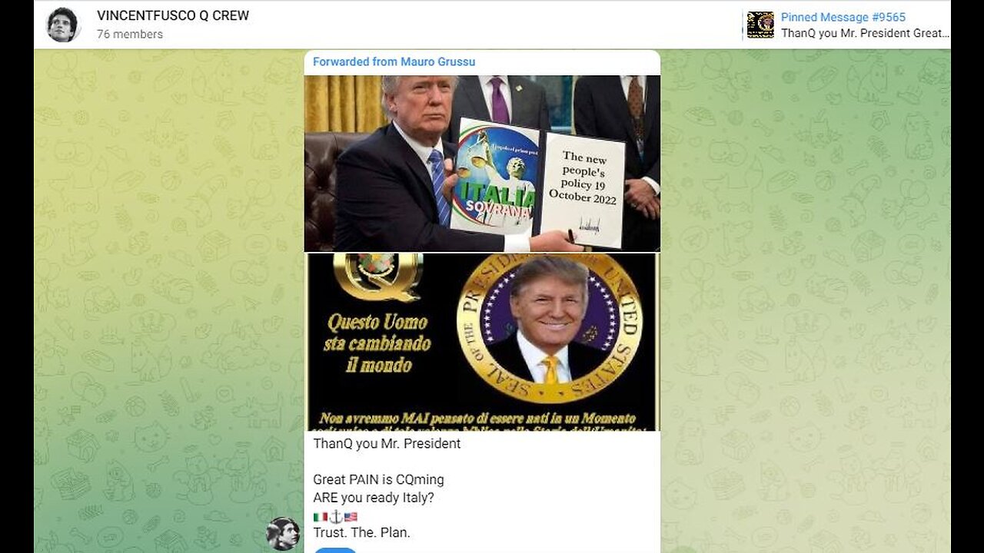
Task: Jump to pinned preview 'ThanQ you Mr. President Great...'
Action: coord(865,33)
